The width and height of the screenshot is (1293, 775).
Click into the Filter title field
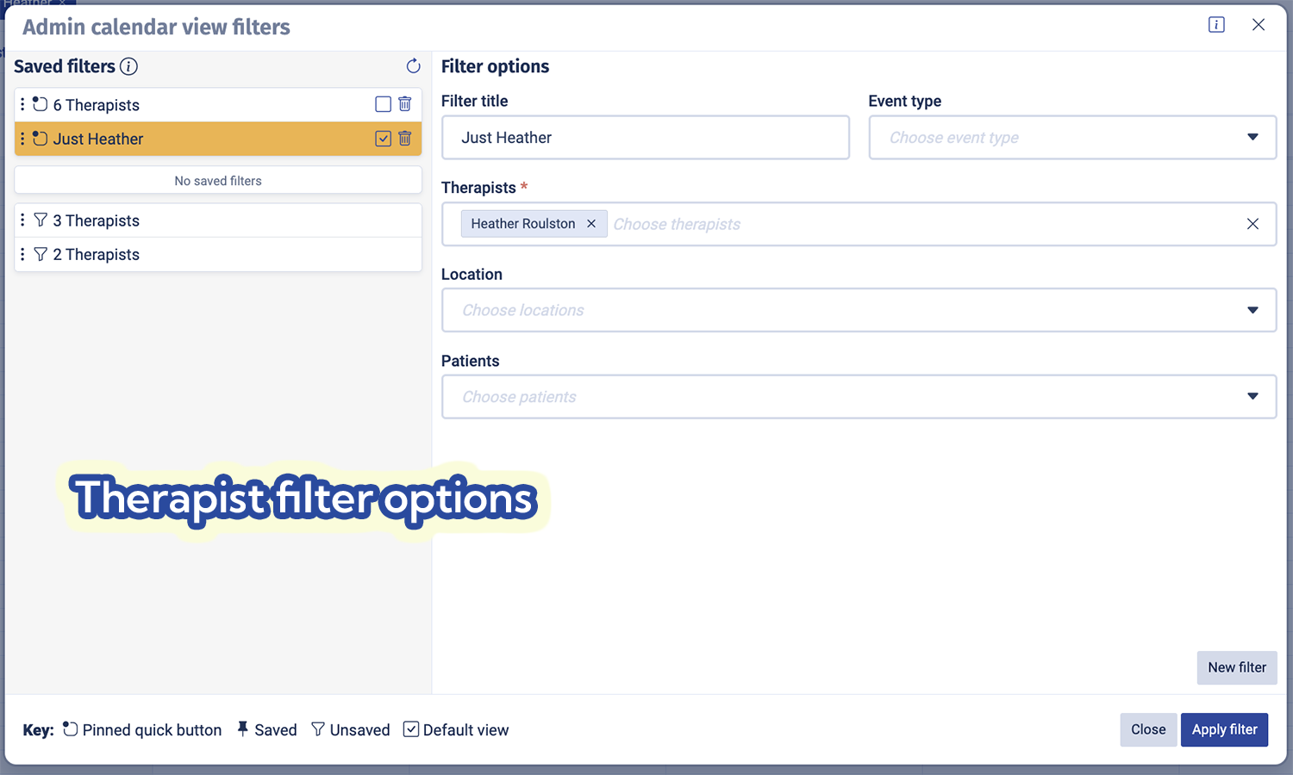(645, 138)
